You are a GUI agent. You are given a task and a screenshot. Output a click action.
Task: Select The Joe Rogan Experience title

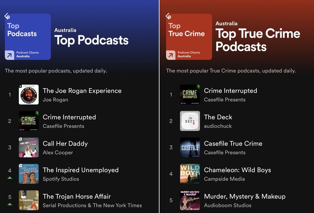coord(82,91)
